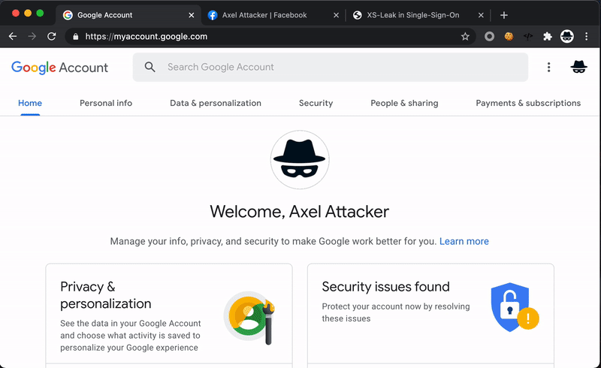Viewport: 601px width, 368px height.
Task: Switch to XS-Leak in Single-Sign-On tab
Action: tap(412, 15)
